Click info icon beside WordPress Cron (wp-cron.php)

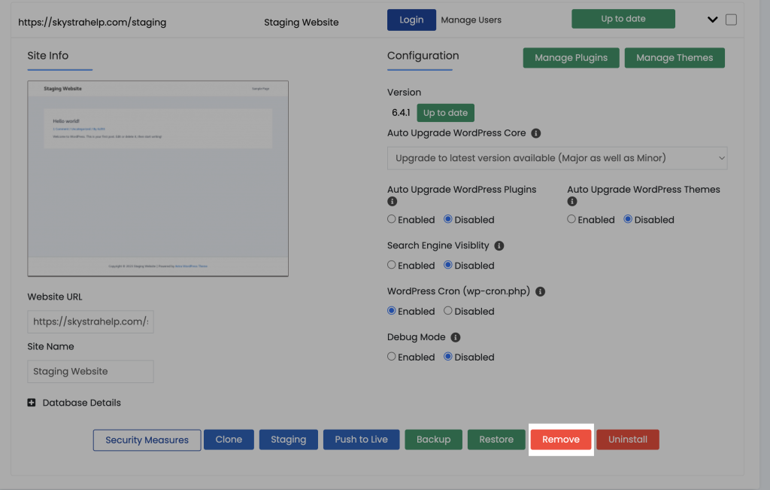pyautogui.click(x=540, y=292)
